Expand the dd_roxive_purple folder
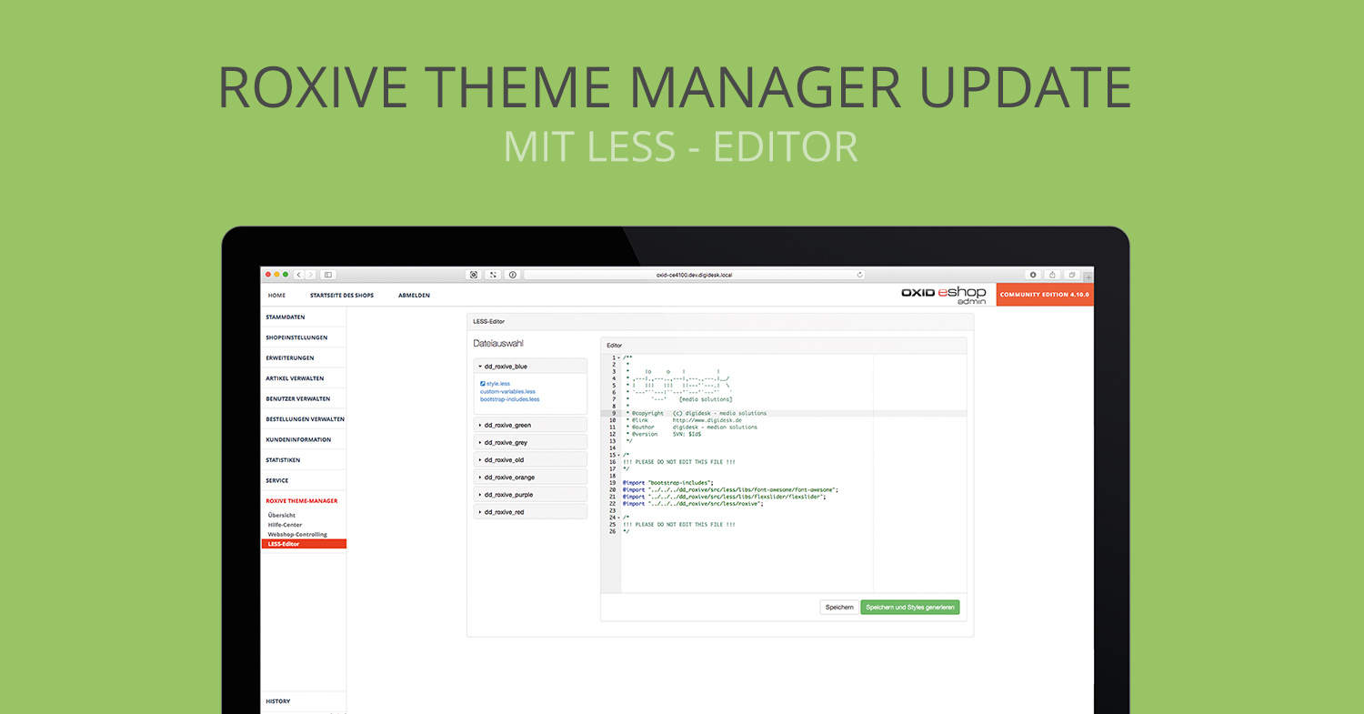 530,494
